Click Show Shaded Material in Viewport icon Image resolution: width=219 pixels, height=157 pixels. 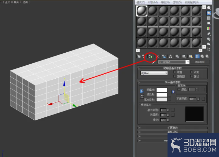[191, 56]
